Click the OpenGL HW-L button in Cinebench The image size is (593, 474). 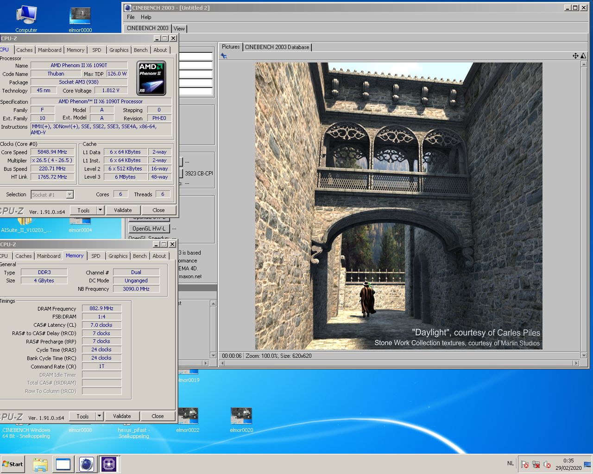tap(149, 229)
